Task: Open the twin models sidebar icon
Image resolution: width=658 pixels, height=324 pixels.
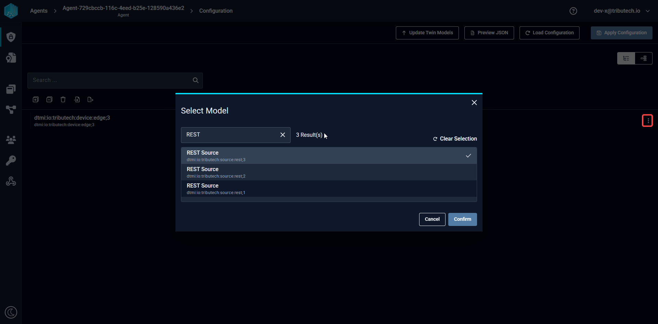Action: (11, 58)
